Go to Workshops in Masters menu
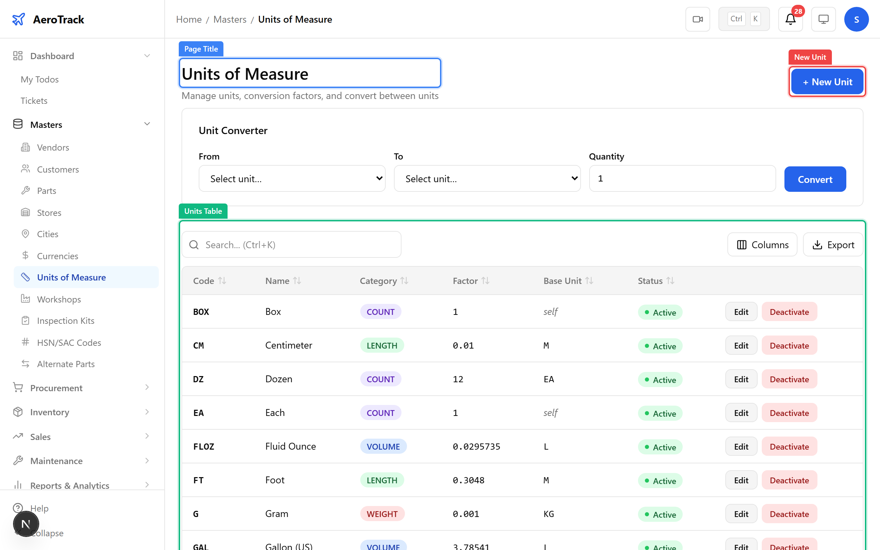 tap(59, 299)
